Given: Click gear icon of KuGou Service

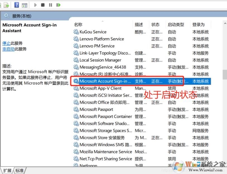Looking at the screenshot, I should 76,32.
